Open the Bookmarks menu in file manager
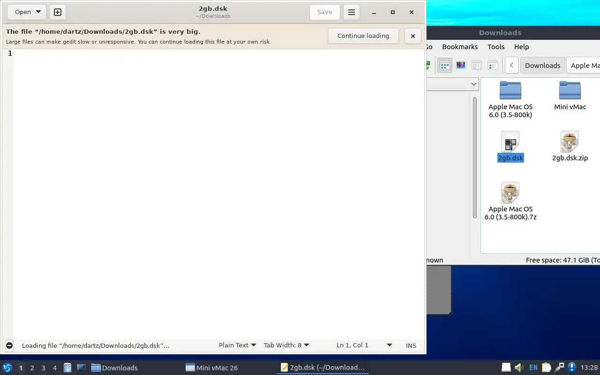This screenshot has height=375, width=600. click(x=460, y=47)
